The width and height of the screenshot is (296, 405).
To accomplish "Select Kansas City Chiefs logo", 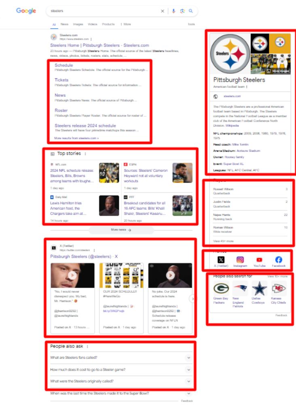I will click(279, 288).
